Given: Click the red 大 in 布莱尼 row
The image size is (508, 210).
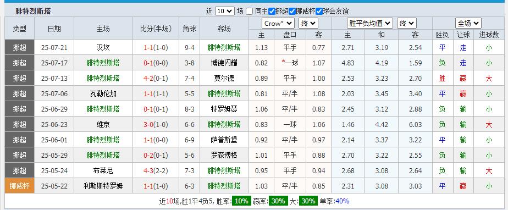Looking at the screenshot, I should tap(489, 170).
